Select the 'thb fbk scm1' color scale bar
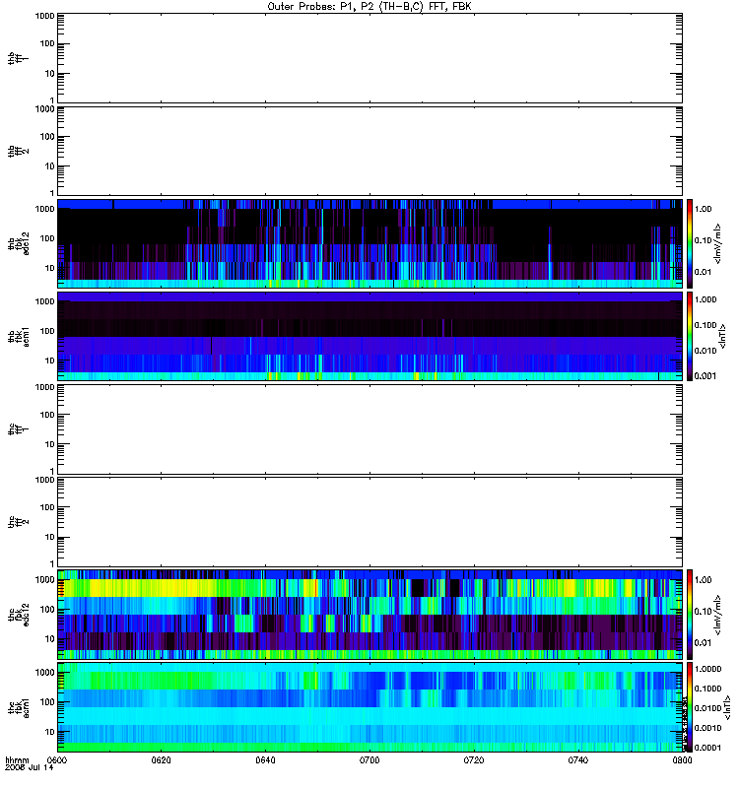This screenshot has width=739, height=788. click(690, 336)
